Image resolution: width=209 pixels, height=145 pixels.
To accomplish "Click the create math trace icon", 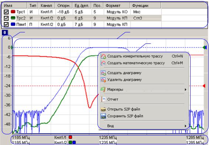I will [x=103, y=63].
